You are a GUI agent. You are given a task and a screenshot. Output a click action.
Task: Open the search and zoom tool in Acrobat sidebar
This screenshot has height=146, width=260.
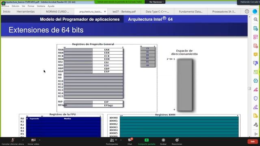click(256, 19)
